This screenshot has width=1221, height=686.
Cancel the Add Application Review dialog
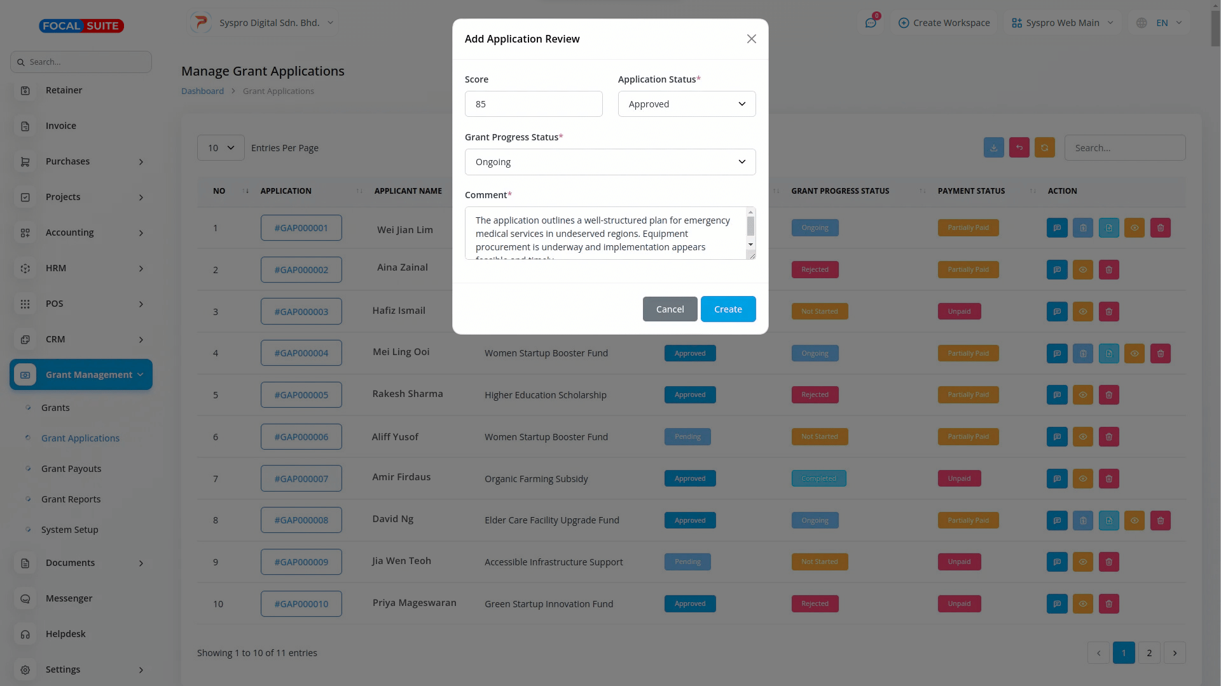[x=670, y=309]
